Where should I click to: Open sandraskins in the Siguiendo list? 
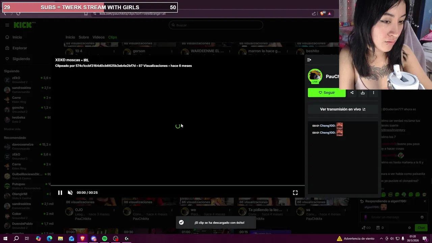[27, 90]
